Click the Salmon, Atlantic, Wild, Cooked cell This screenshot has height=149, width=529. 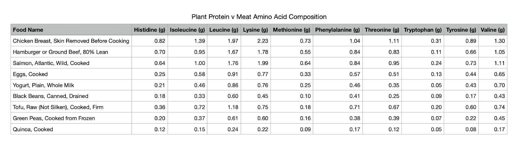click(71, 63)
